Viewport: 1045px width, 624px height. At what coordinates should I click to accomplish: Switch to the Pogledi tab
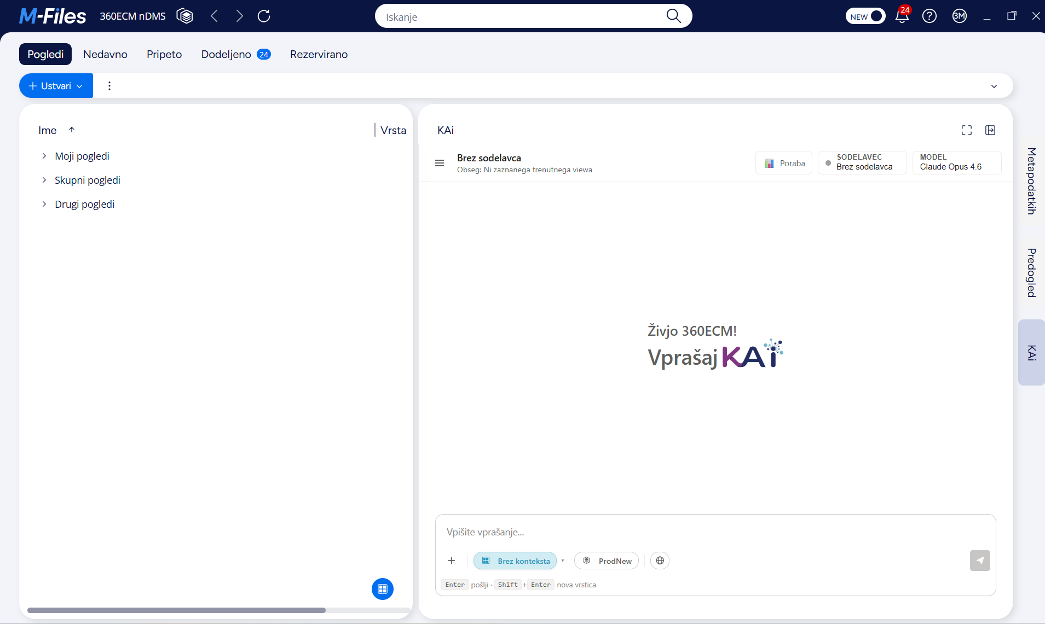coord(45,54)
